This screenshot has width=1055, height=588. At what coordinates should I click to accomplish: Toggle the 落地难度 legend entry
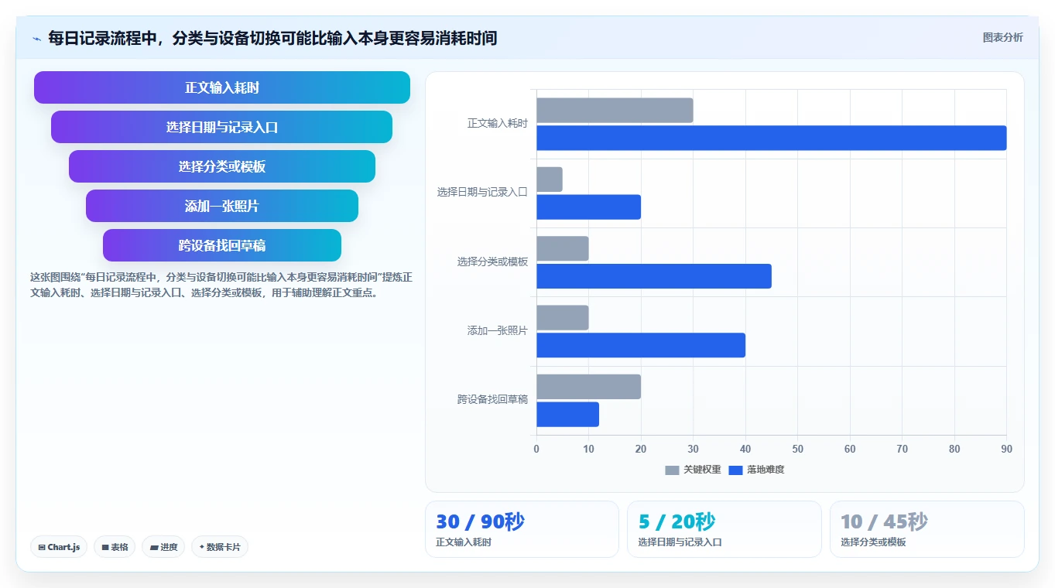pyautogui.click(x=756, y=470)
